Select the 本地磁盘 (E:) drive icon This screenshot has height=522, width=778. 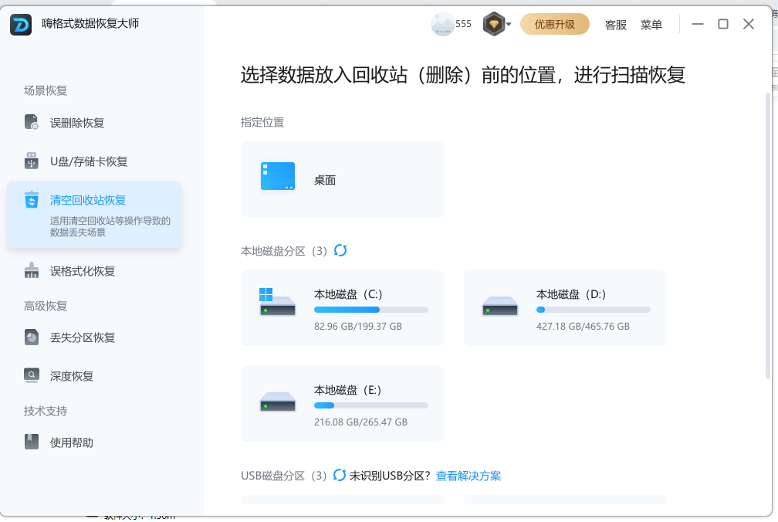278,404
